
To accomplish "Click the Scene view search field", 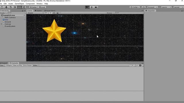I will (129, 13).
